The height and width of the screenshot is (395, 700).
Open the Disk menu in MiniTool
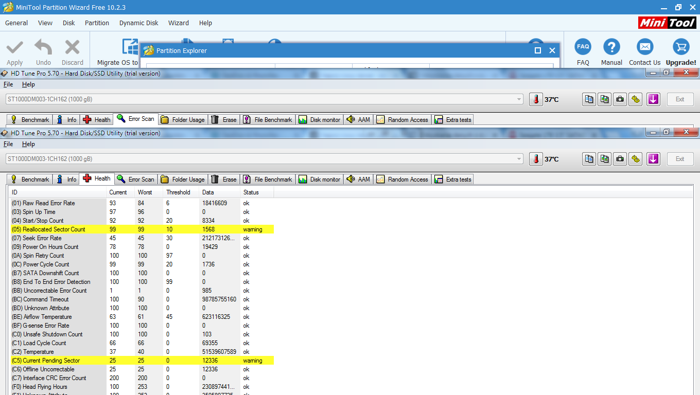[x=69, y=23]
